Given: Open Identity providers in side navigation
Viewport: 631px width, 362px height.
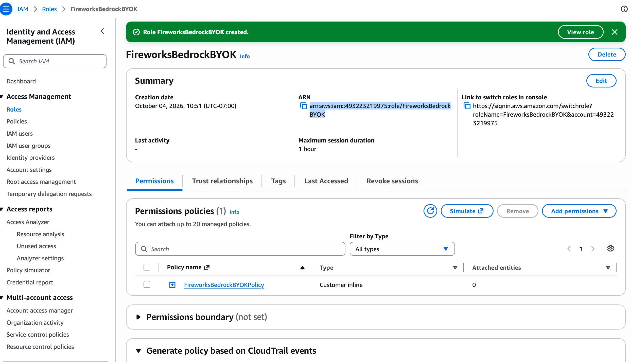Looking at the screenshot, I should (x=30, y=157).
